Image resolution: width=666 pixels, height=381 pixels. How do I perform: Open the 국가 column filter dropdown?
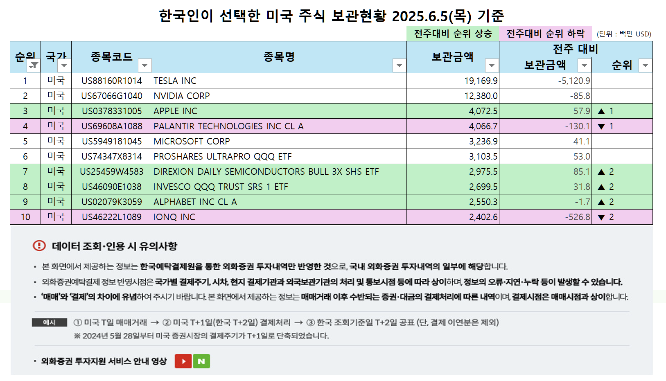click(64, 65)
